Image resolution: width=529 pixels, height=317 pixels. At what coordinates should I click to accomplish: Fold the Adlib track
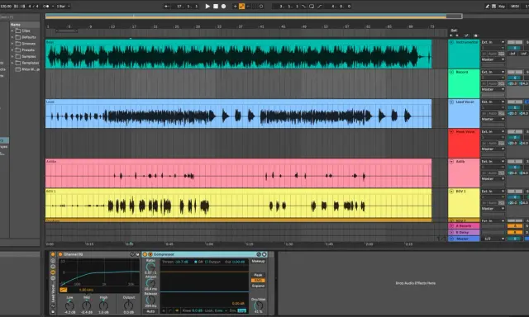tap(451, 162)
